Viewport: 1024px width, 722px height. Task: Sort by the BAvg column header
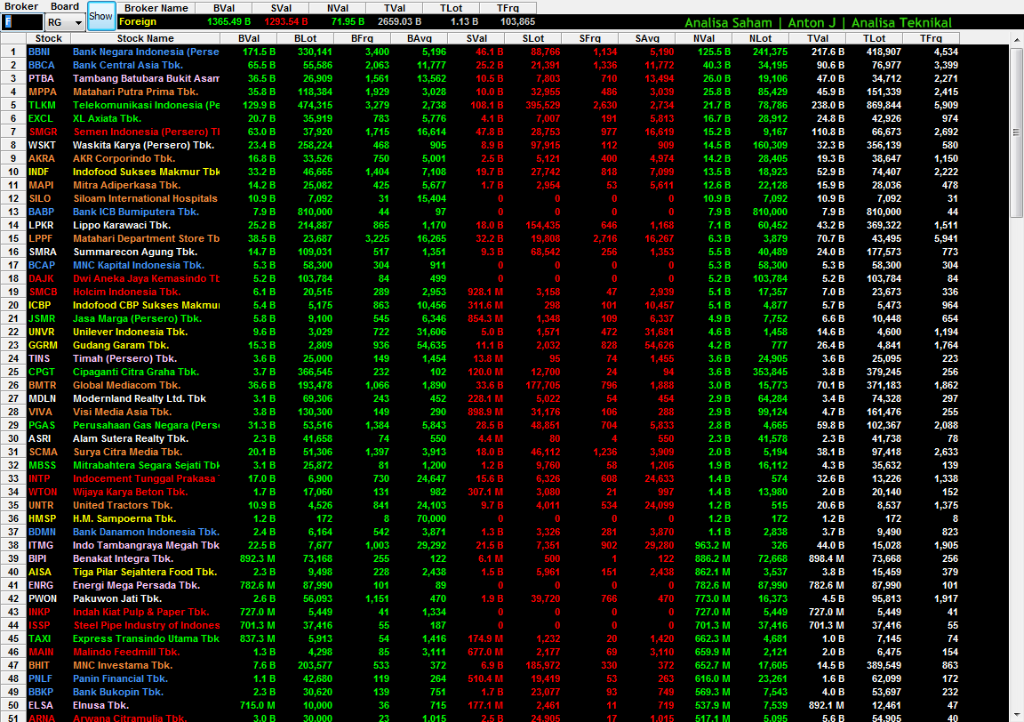coord(420,38)
